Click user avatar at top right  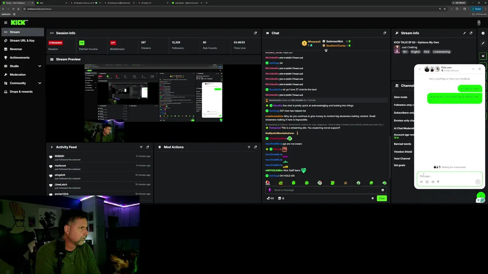pyautogui.click(x=479, y=22)
